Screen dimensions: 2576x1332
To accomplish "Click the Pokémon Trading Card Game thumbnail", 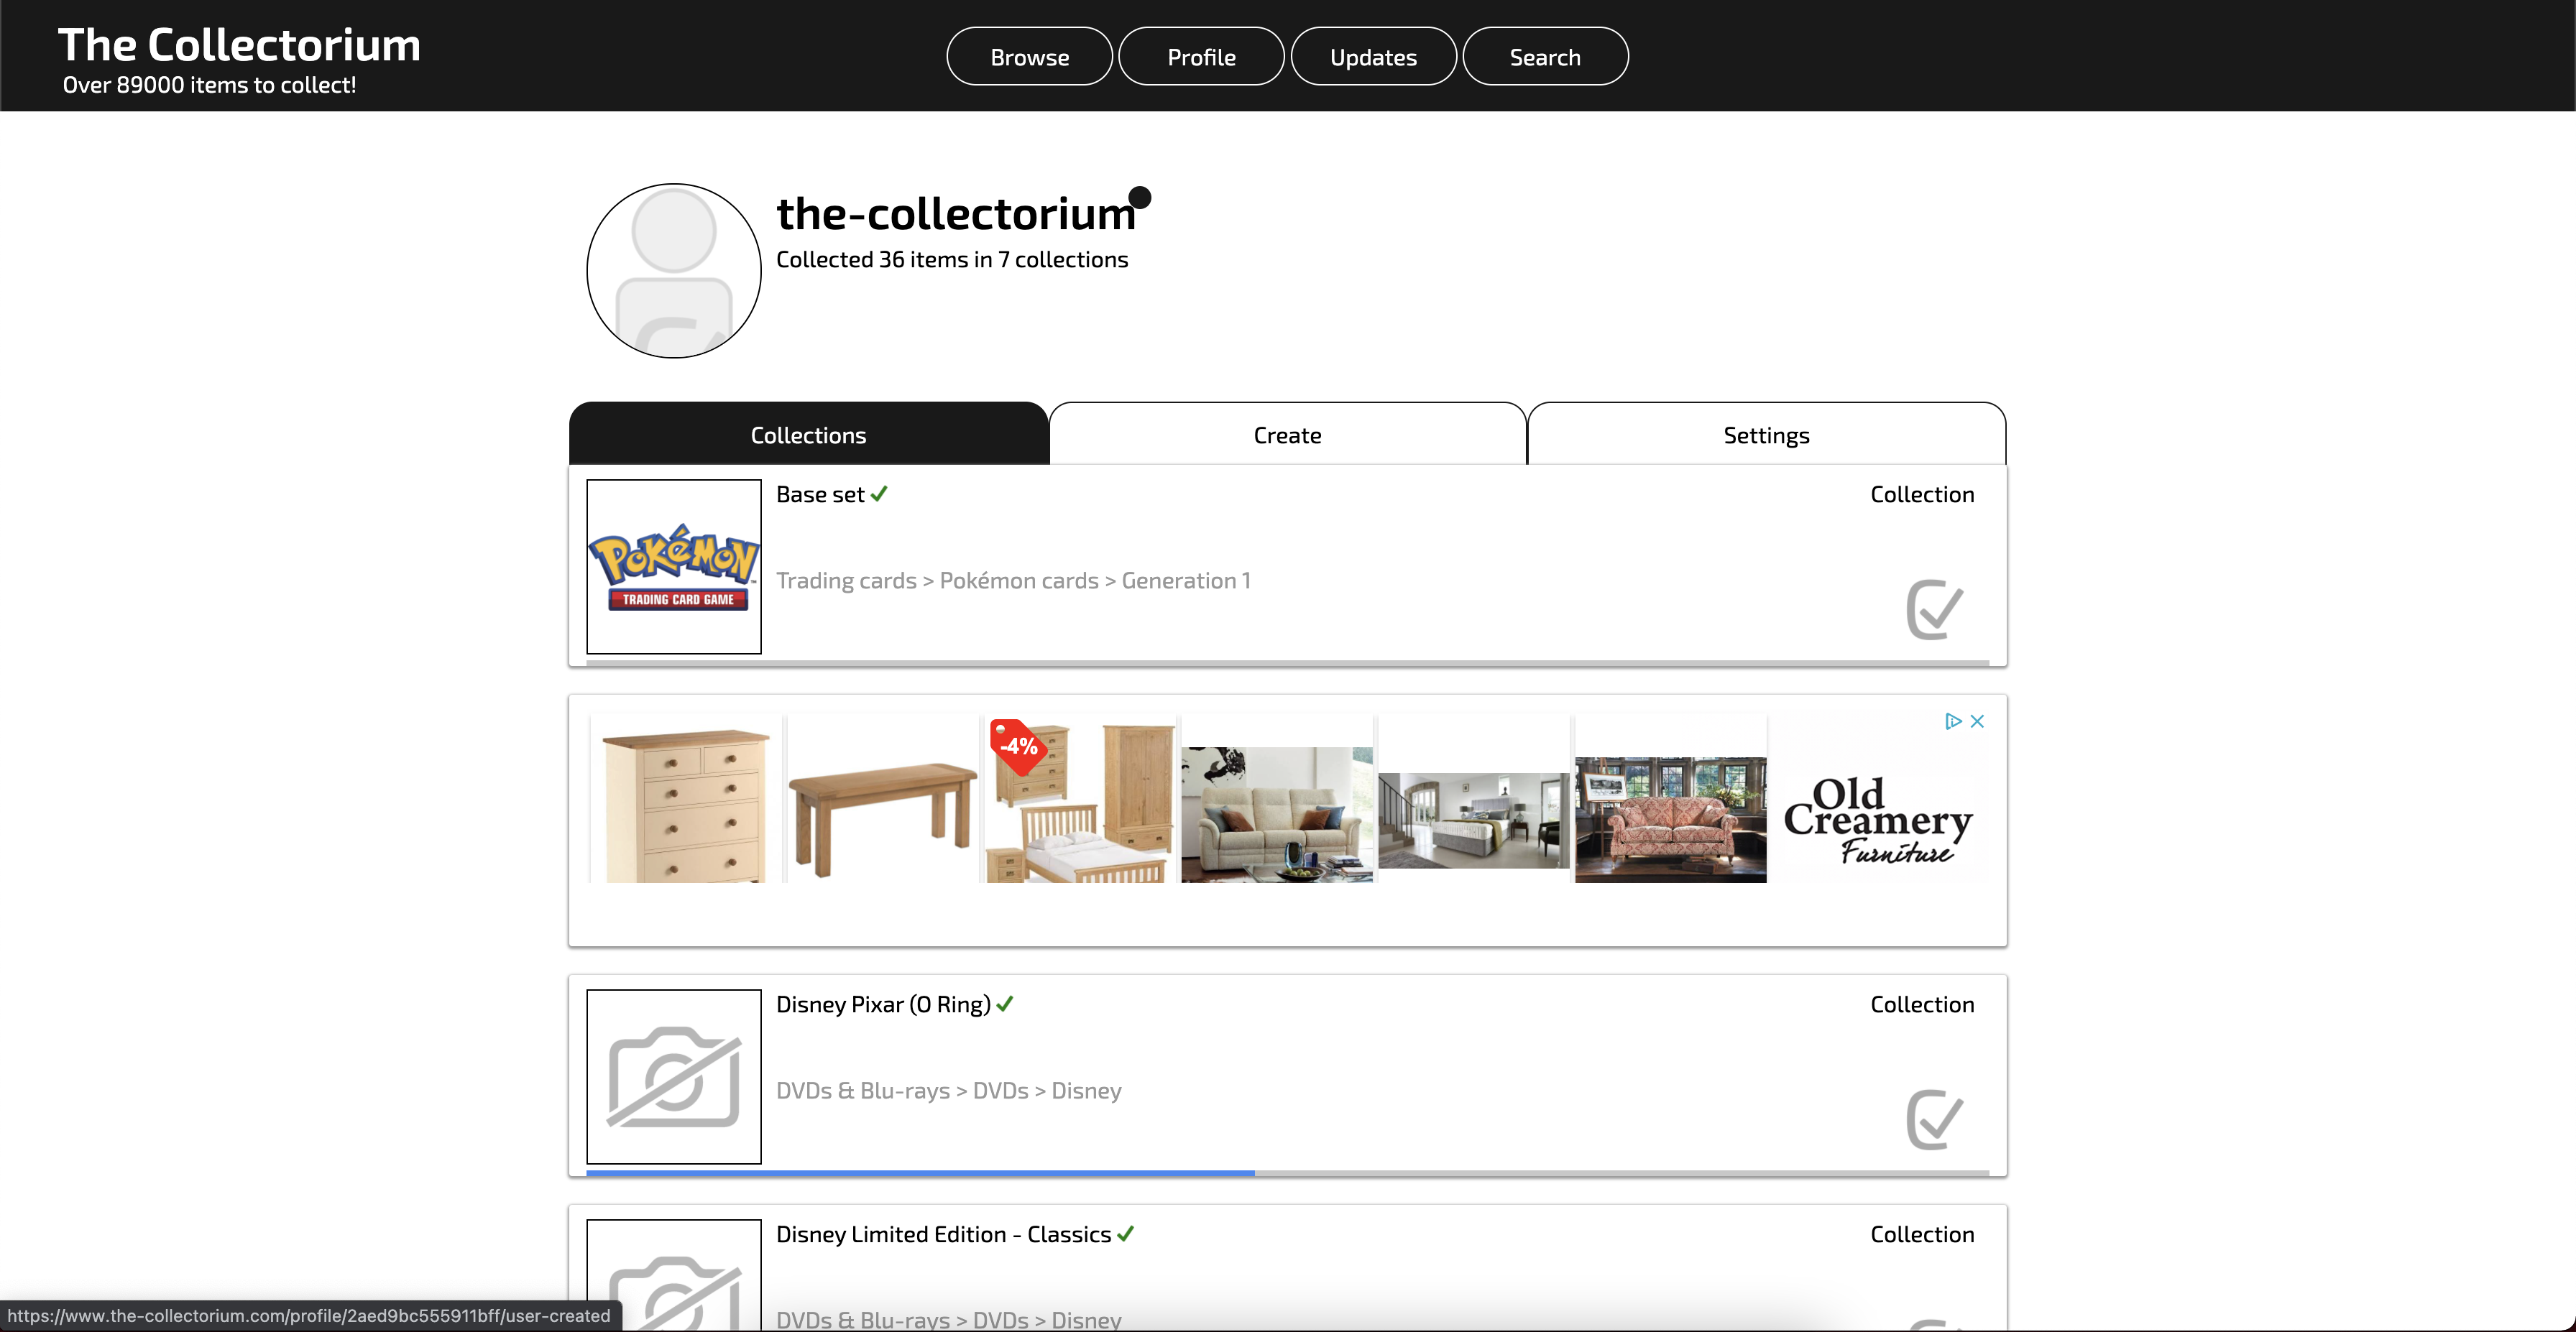I will point(674,567).
